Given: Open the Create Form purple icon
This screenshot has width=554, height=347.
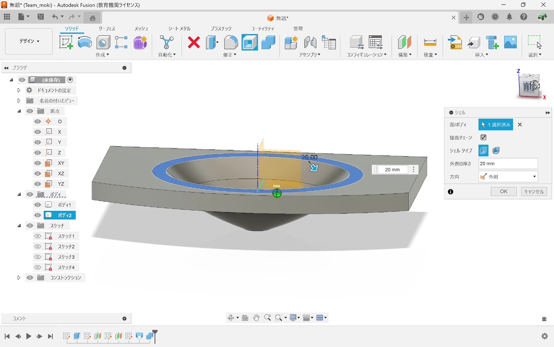Looking at the screenshot, I should pyautogui.click(x=140, y=42).
